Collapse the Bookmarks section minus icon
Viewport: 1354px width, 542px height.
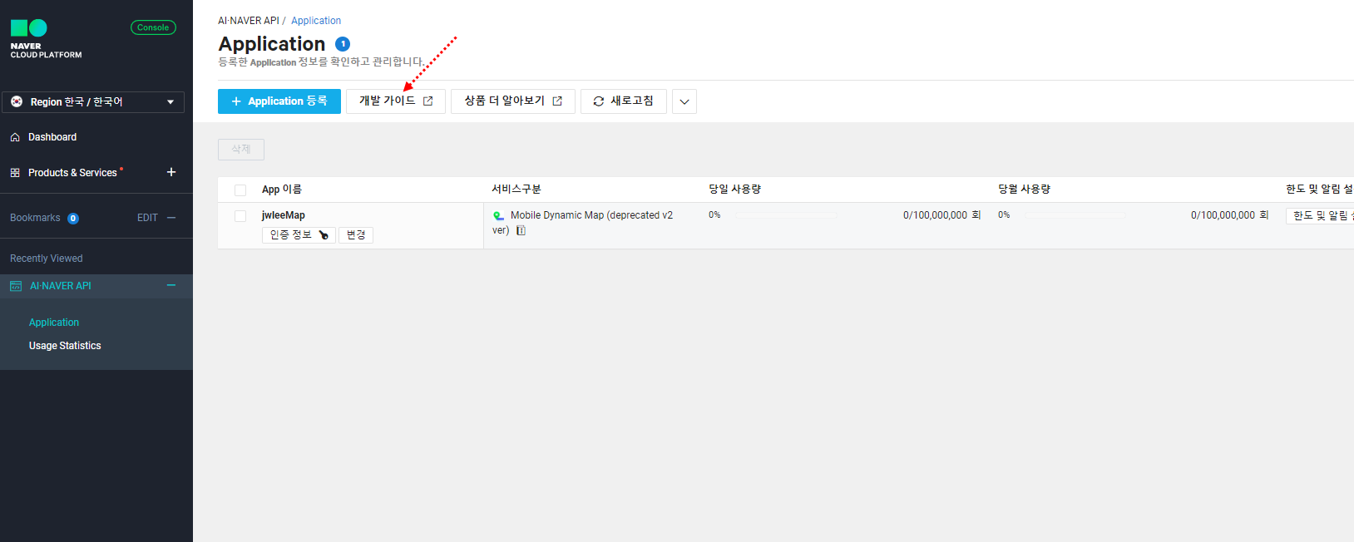click(171, 218)
